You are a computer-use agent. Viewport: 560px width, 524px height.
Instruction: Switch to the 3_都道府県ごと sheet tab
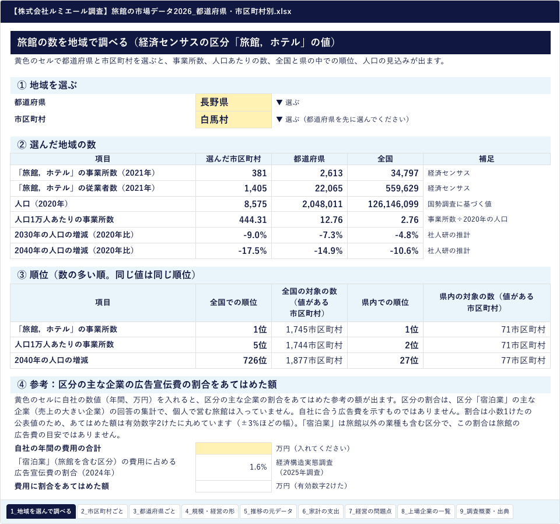click(x=154, y=511)
